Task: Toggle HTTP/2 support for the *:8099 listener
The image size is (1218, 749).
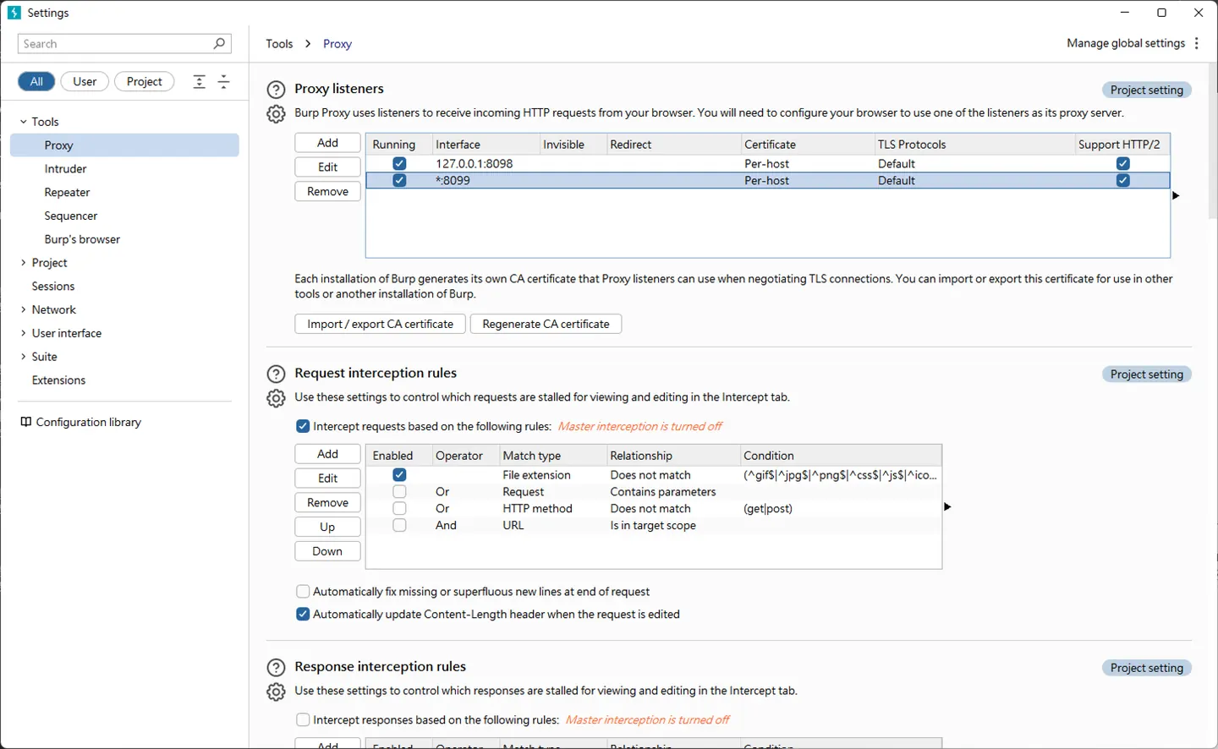Action: [1122, 180]
